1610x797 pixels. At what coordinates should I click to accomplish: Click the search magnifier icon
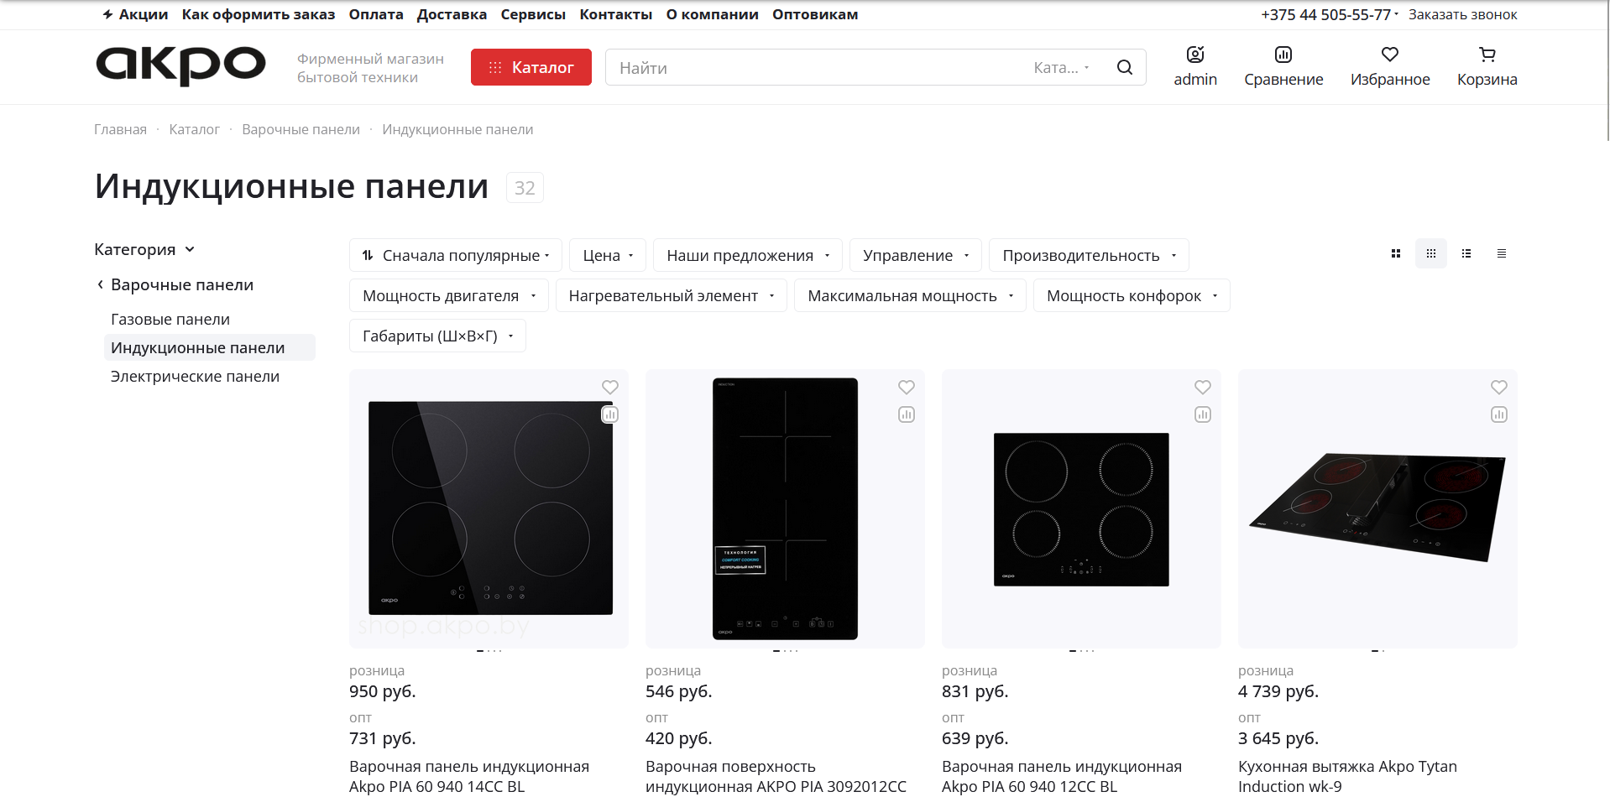coord(1124,67)
